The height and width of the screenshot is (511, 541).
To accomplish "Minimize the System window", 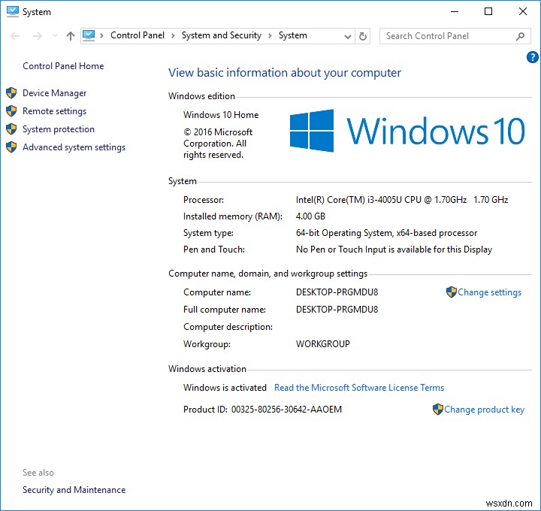I will pos(455,12).
